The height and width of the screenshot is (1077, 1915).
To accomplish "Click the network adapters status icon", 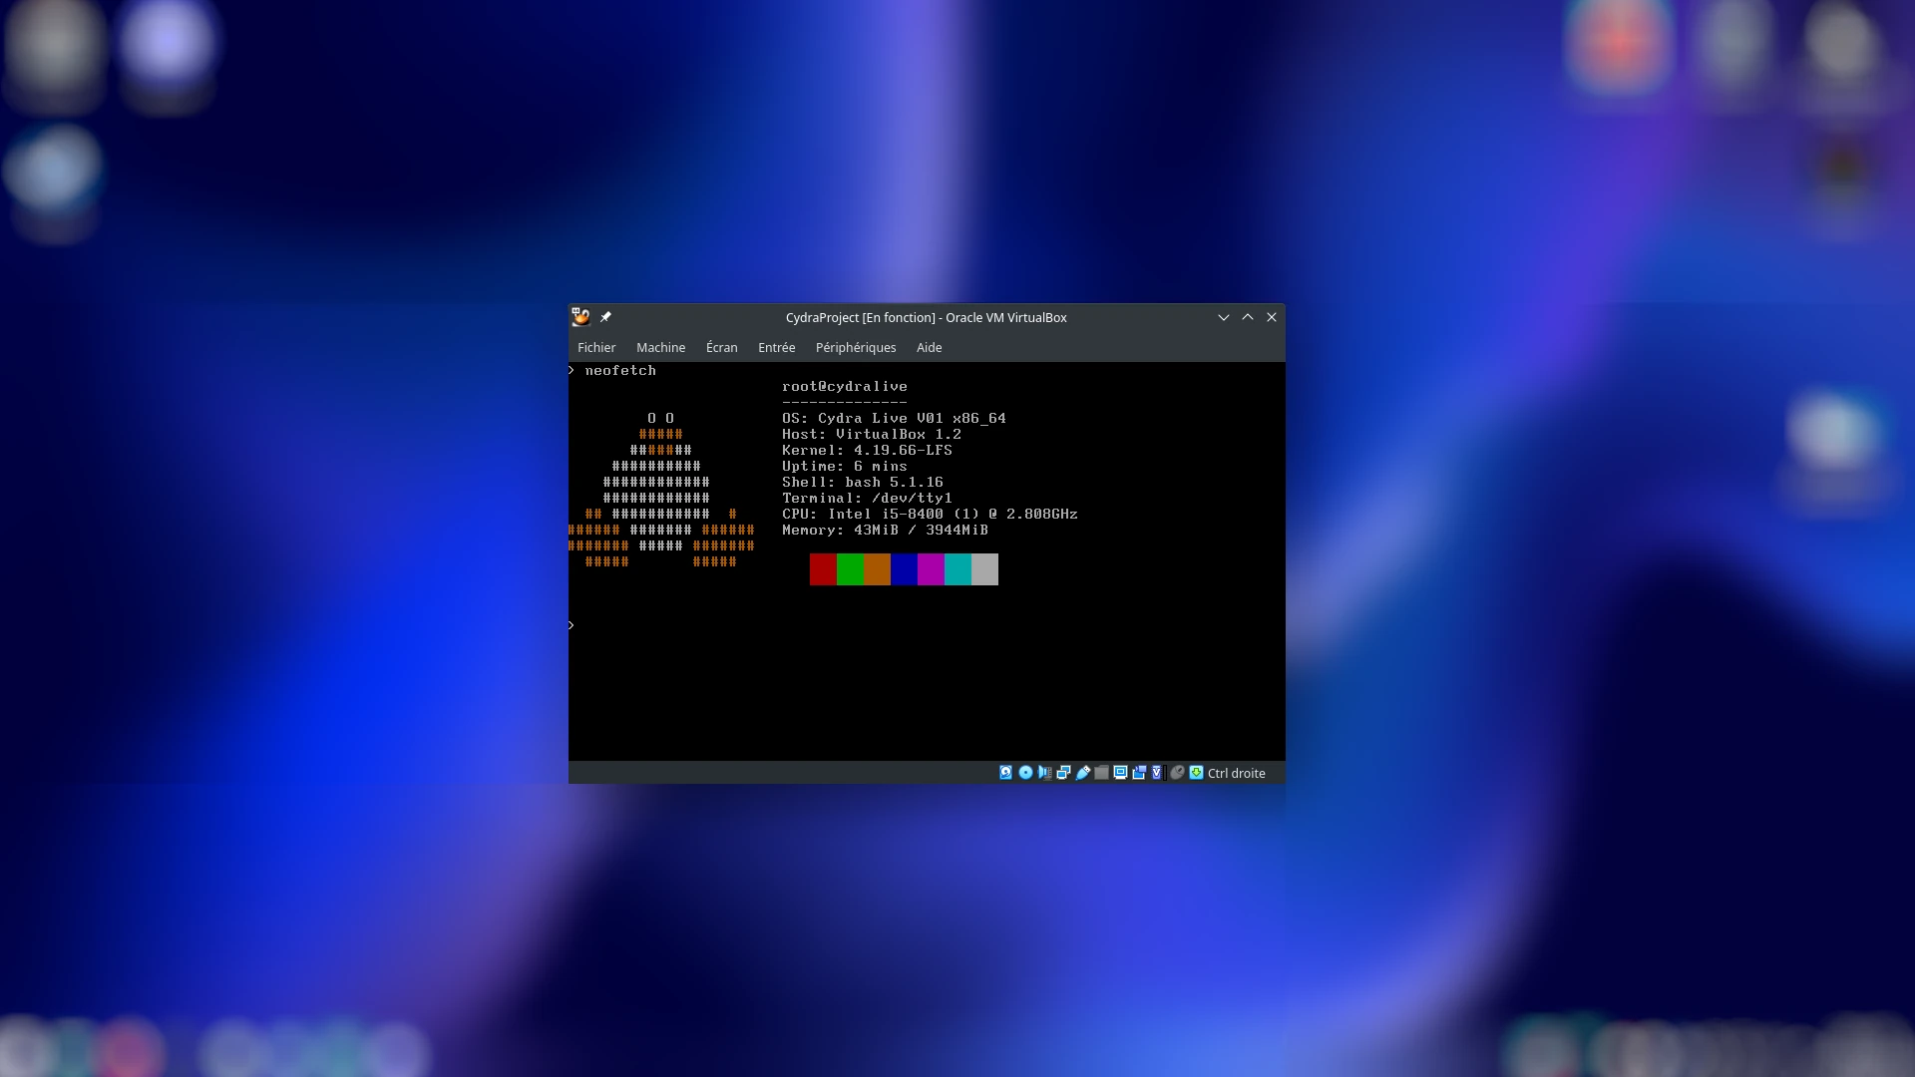I will [x=1063, y=772].
